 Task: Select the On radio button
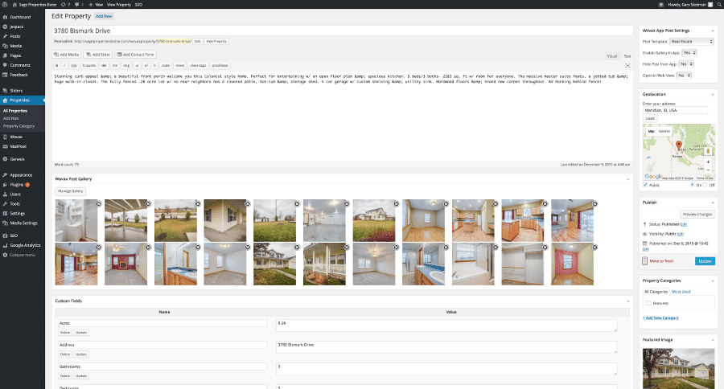[692, 185]
